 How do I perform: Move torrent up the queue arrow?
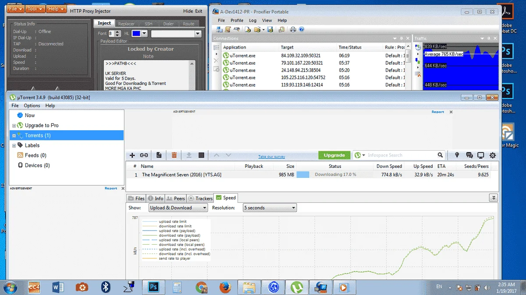point(216,155)
